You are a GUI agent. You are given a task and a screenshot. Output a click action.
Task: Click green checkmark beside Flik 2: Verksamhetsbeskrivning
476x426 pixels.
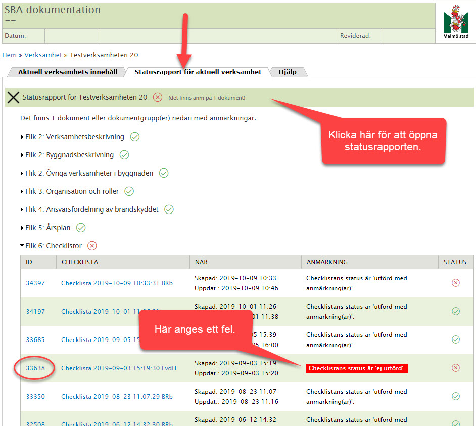point(135,137)
